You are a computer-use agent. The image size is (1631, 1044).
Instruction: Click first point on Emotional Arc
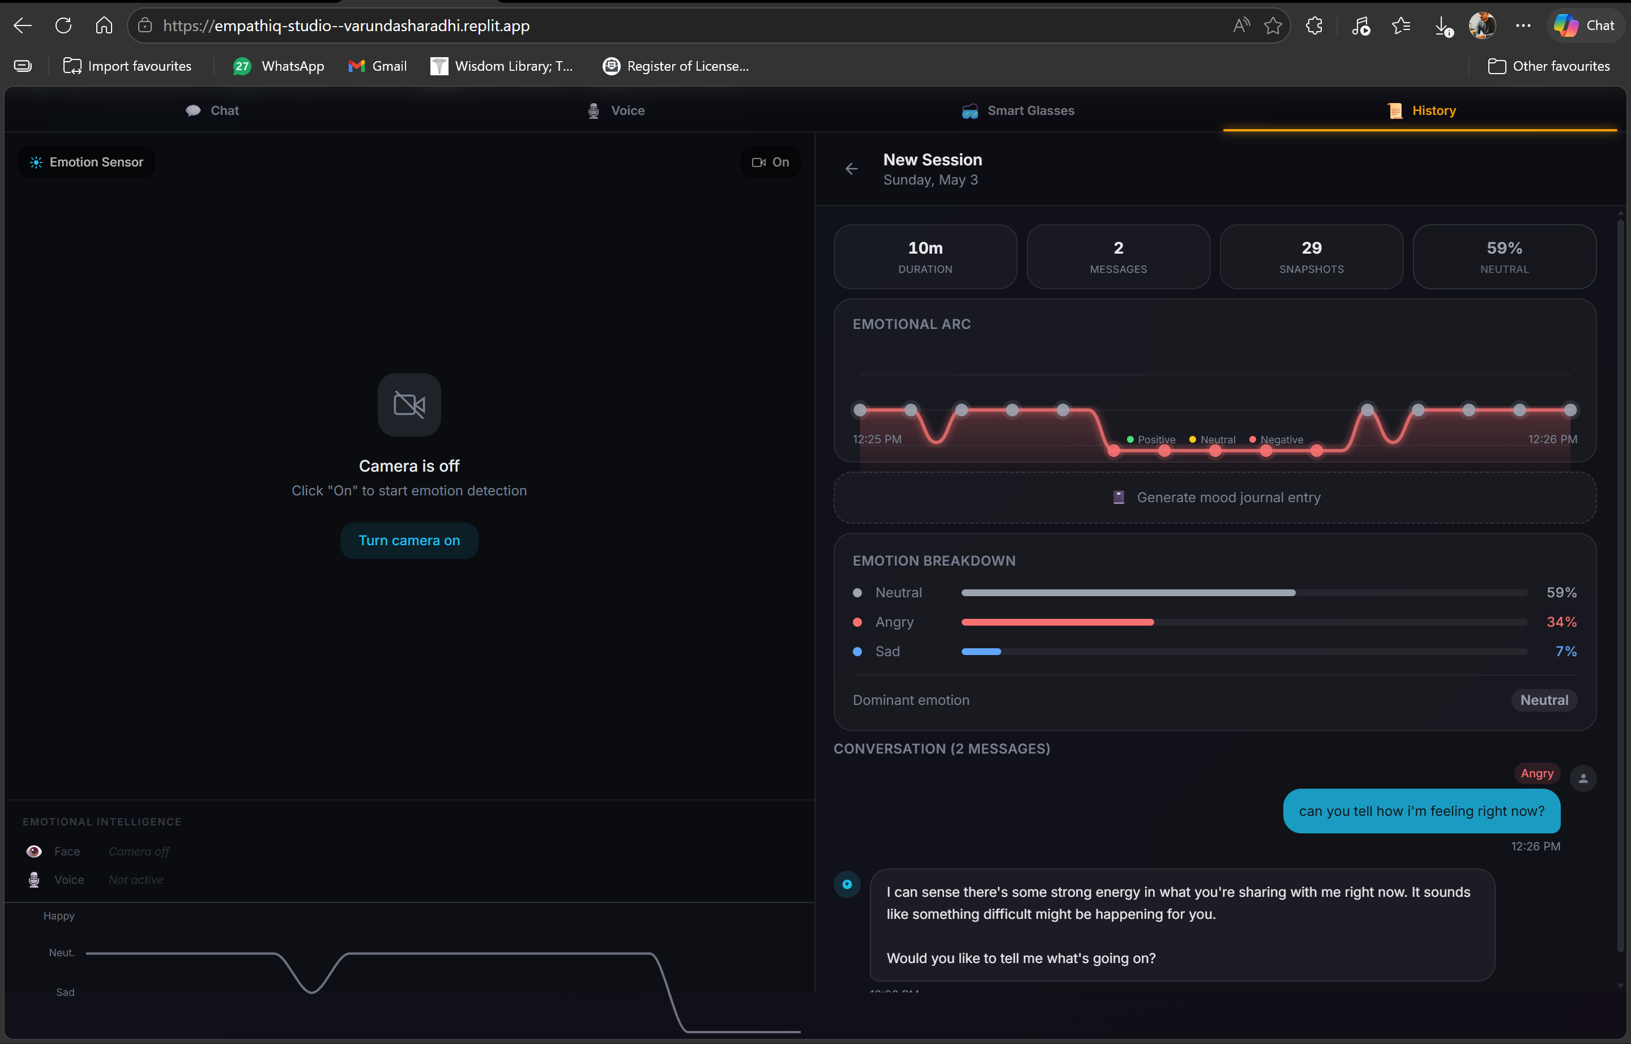pos(860,409)
